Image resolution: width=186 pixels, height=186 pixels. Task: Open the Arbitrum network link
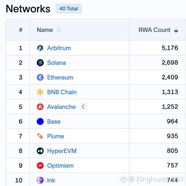[x=59, y=48]
